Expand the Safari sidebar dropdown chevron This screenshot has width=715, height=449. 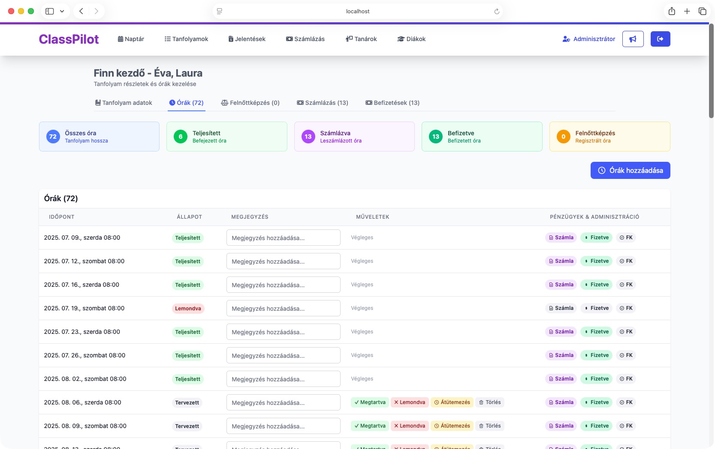click(62, 11)
